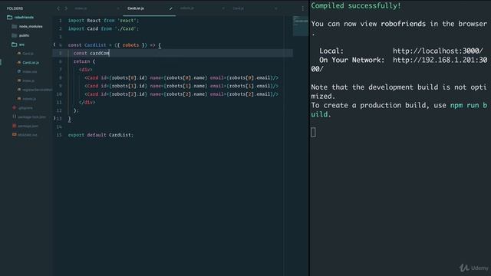Switch to the index.js tab
The width and height of the screenshot is (491, 276).
[x=81, y=8]
